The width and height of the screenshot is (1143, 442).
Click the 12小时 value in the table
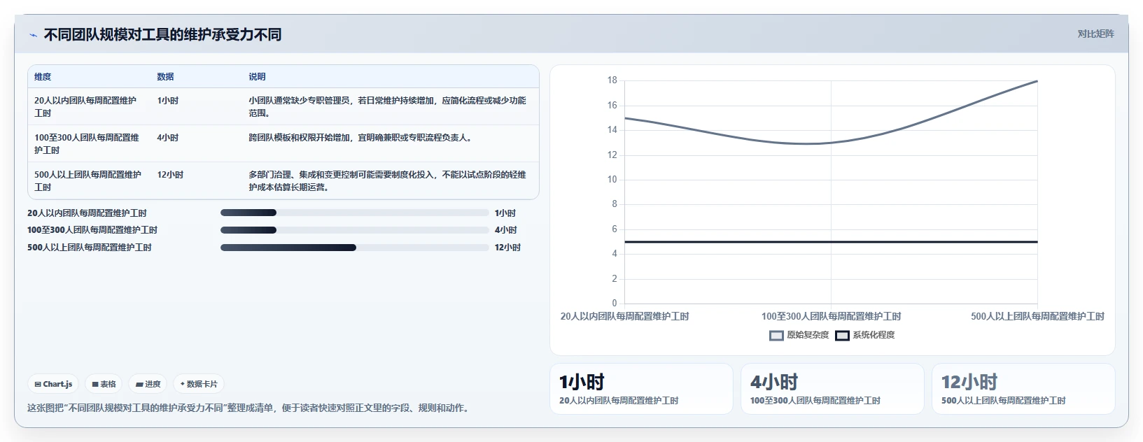tap(170, 175)
